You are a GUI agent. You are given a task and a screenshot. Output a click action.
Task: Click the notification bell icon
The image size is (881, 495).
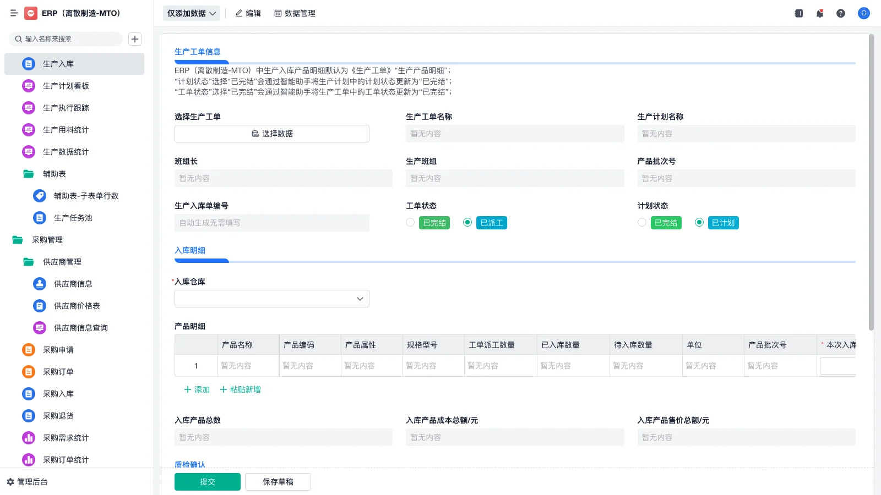[x=819, y=13]
